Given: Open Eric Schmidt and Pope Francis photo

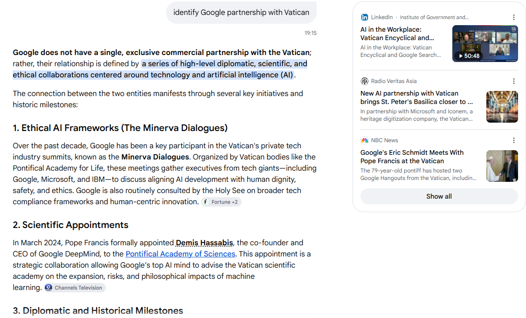Looking at the screenshot, I should (502, 166).
